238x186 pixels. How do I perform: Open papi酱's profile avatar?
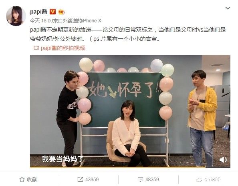[16, 16]
